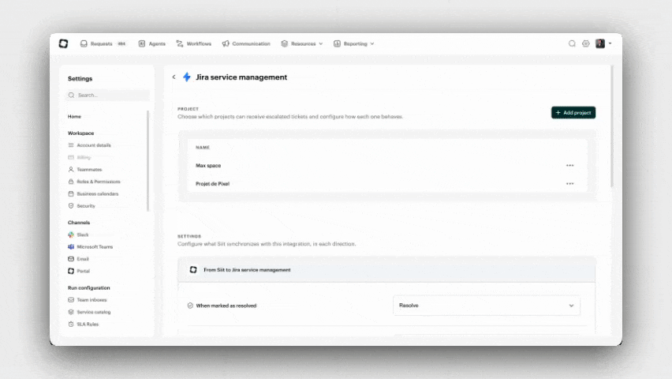Go to Home in settings sidebar
Image resolution: width=672 pixels, height=379 pixels.
(75, 116)
